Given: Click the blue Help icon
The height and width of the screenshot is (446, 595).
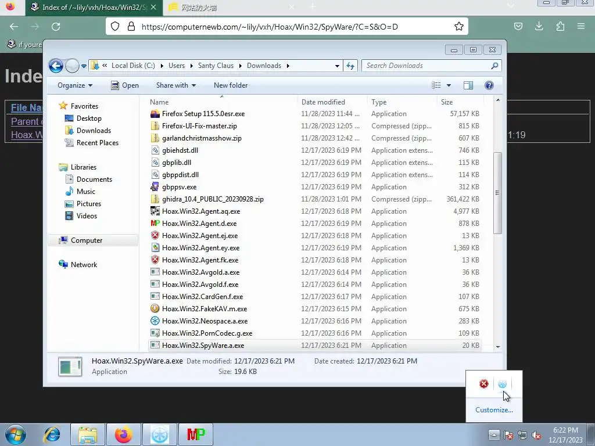Looking at the screenshot, I should pyautogui.click(x=489, y=85).
